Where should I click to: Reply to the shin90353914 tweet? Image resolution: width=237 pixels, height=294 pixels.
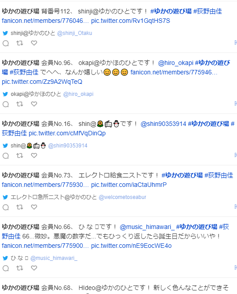click(x=6, y=156)
